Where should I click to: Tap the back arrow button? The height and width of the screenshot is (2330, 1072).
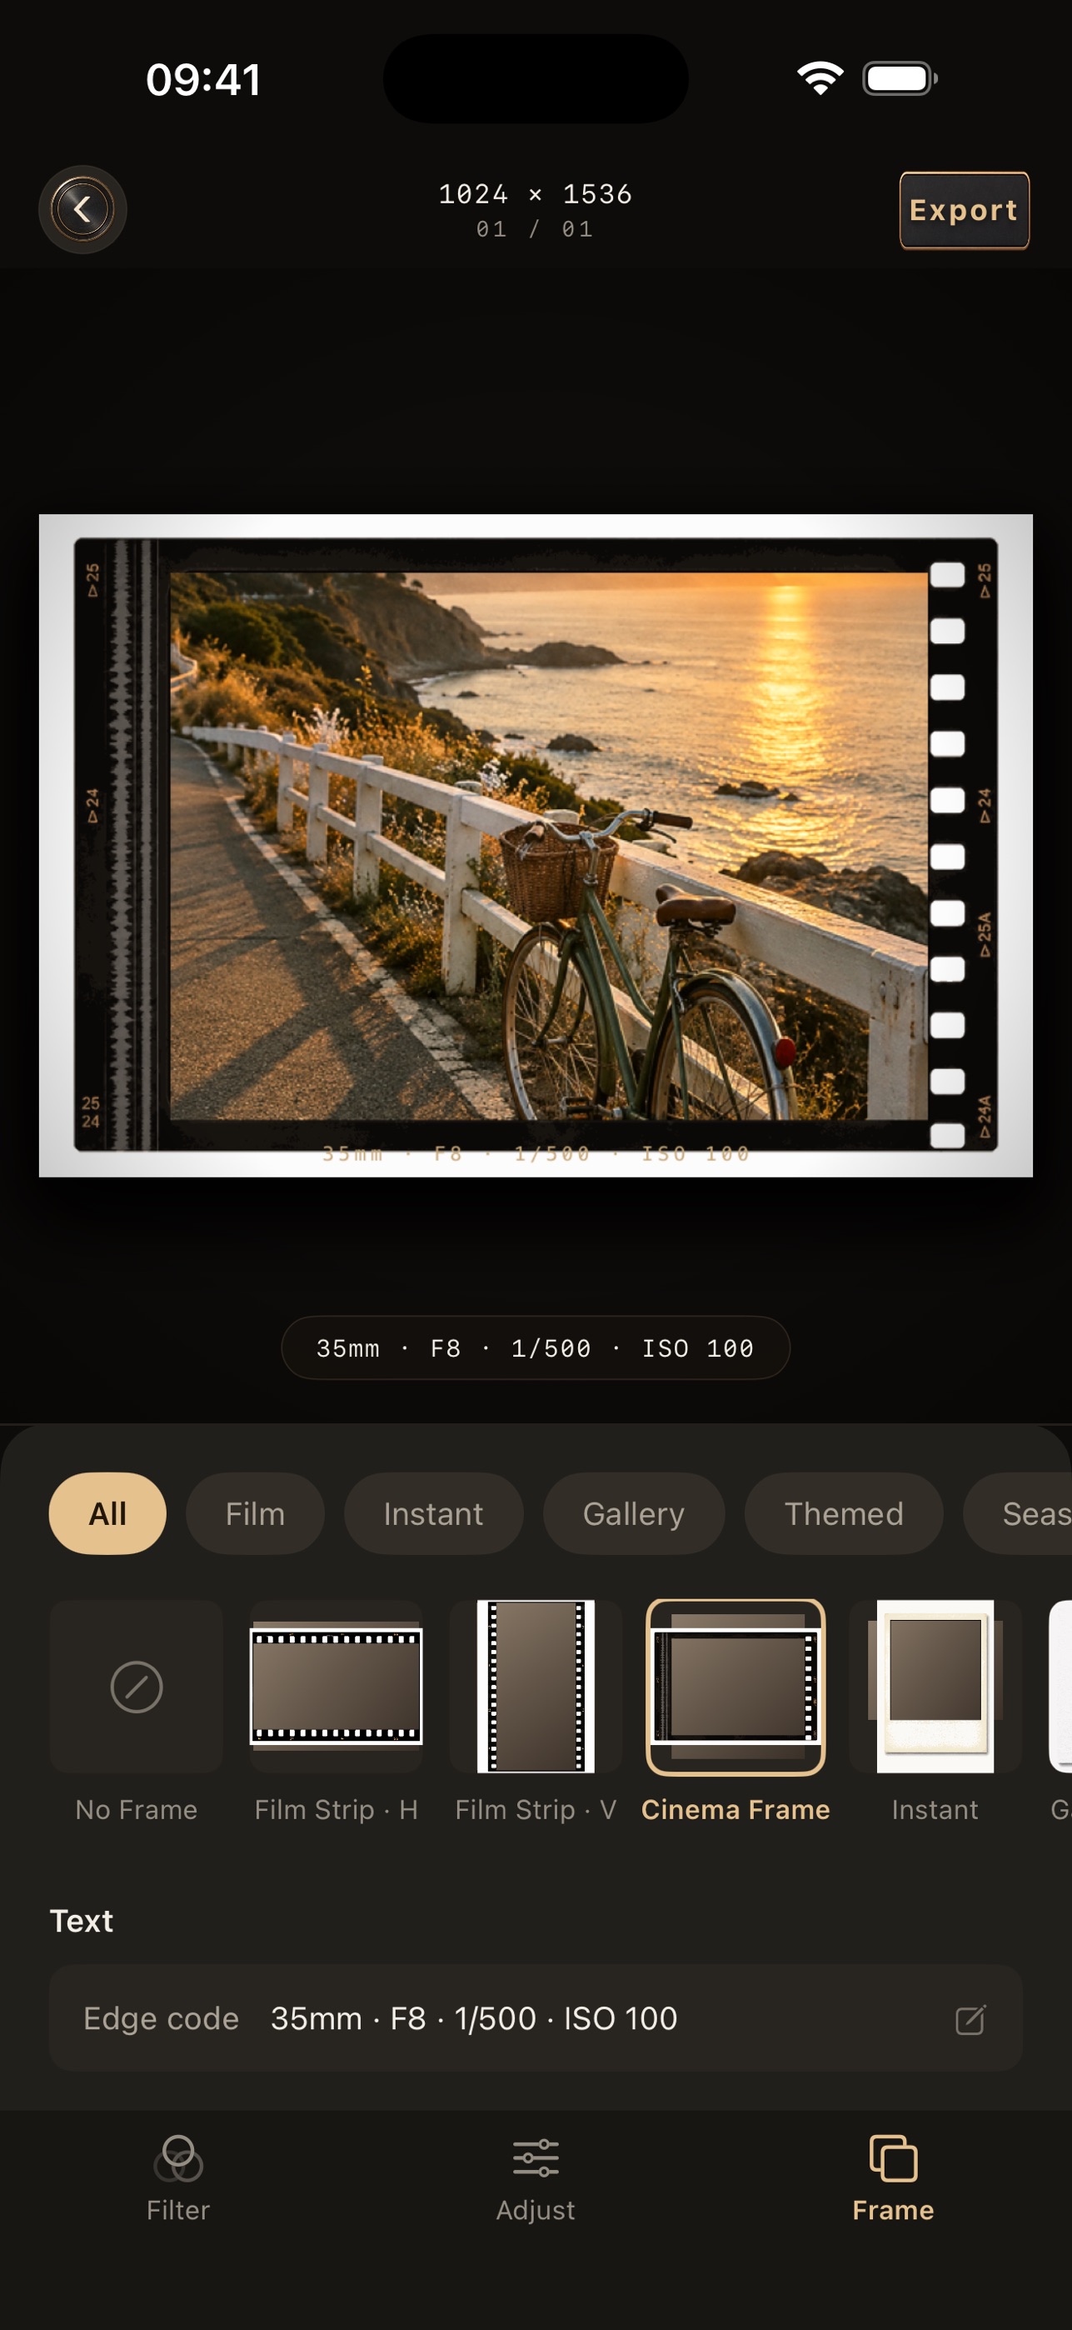[82, 210]
